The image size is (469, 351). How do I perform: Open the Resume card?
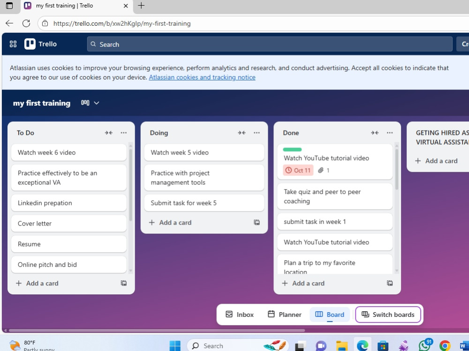69,244
